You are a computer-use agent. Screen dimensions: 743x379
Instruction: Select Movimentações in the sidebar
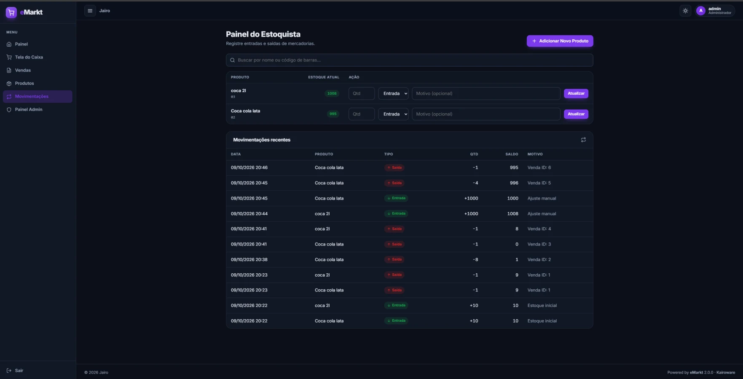point(38,96)
